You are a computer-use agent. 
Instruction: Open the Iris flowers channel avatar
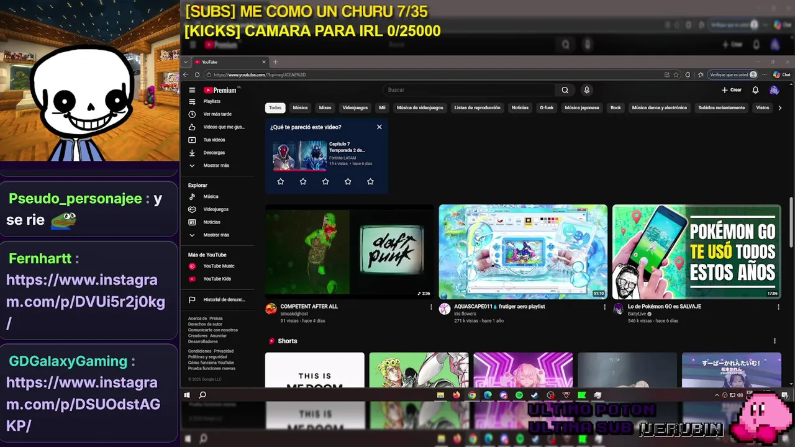pos(445,309)
